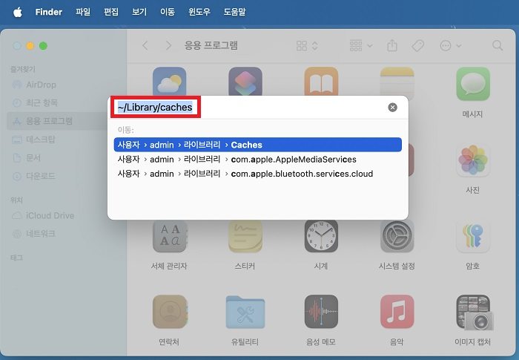Click the Notes app icon

pos(397,81)
